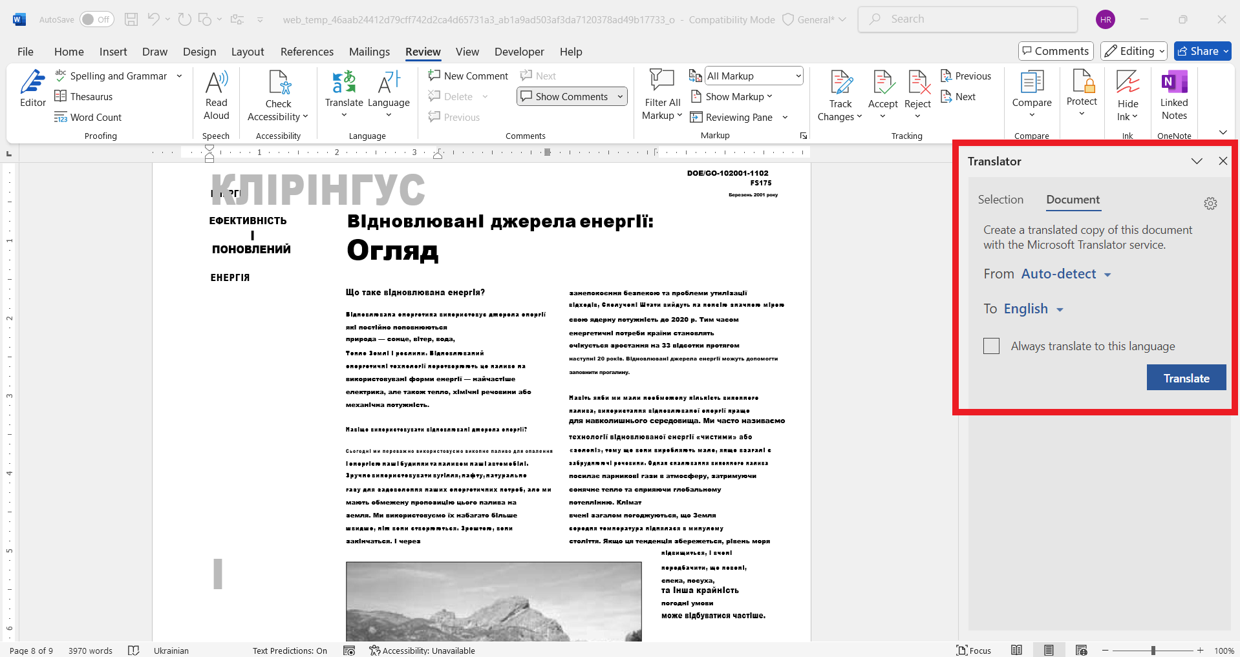1240x657 pixels.
Task: Click the Translate button
Action: (x=1186, y=378)
